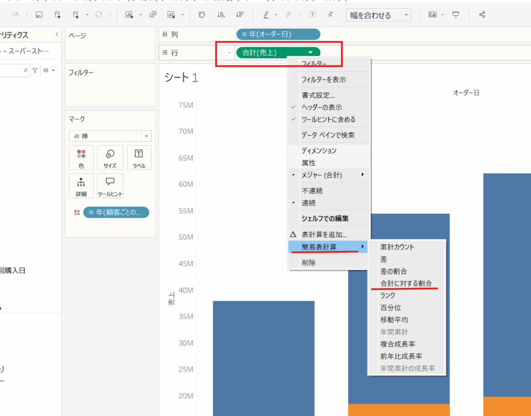Click the Save icon in the toolbar
531x416 pixels.
click(x=39, y=15)
